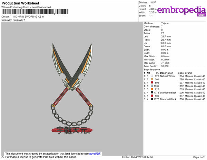Select the crossed swords embroidery design preview

[72, 89]
